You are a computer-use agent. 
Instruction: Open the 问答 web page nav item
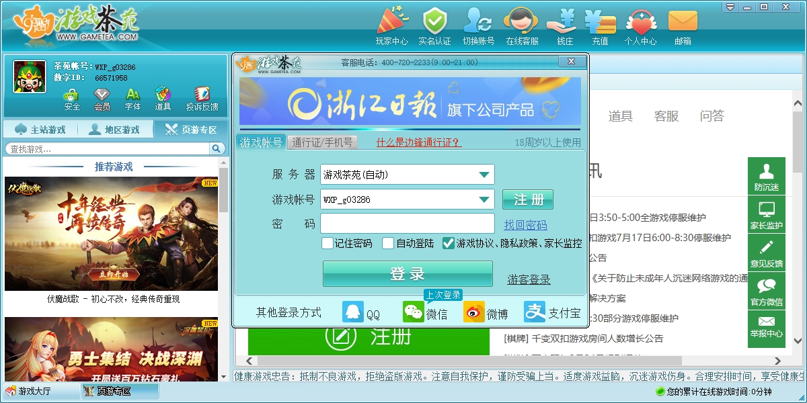point(712,116)
